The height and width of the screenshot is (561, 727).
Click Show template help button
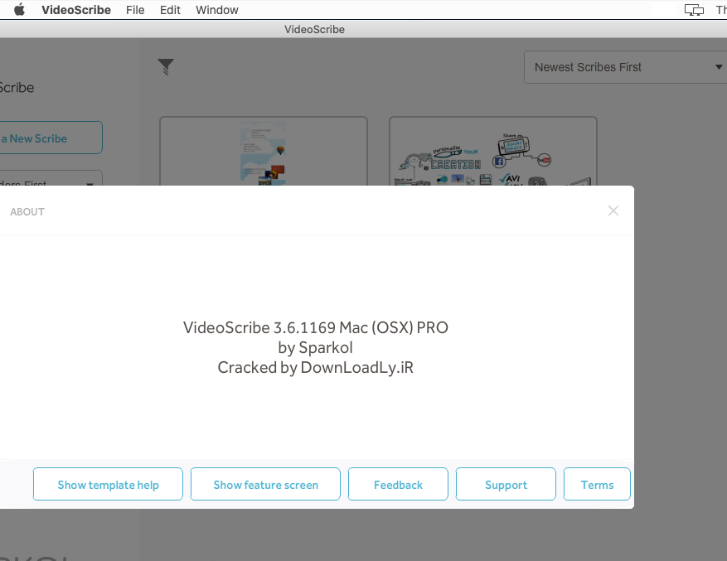point(108,484)
